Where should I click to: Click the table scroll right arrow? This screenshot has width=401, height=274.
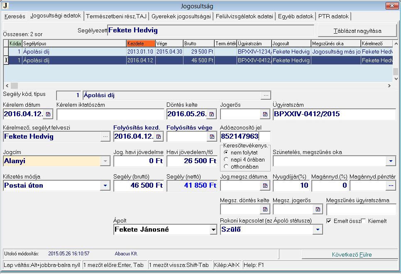click(x=389, y=86)
